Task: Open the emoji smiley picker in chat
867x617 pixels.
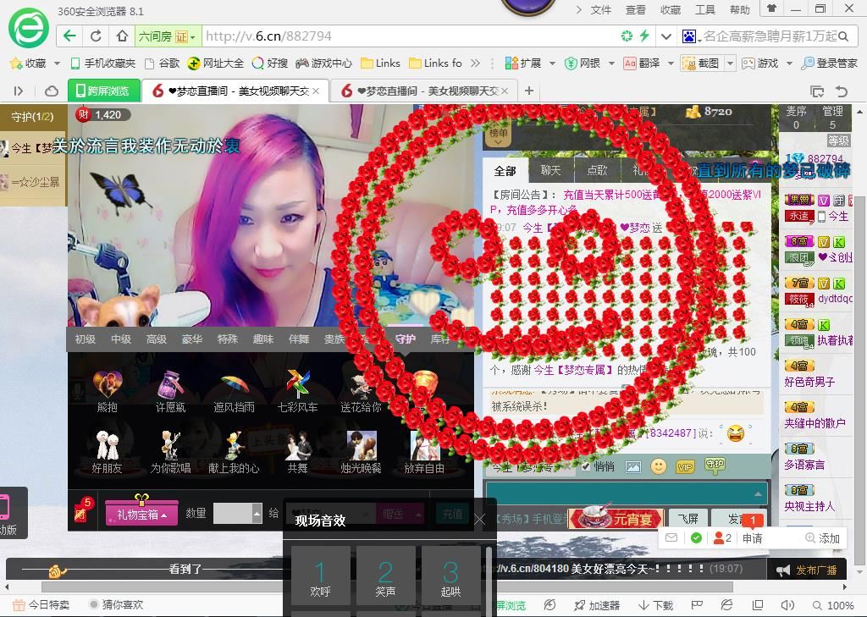Action: [659, 466]
